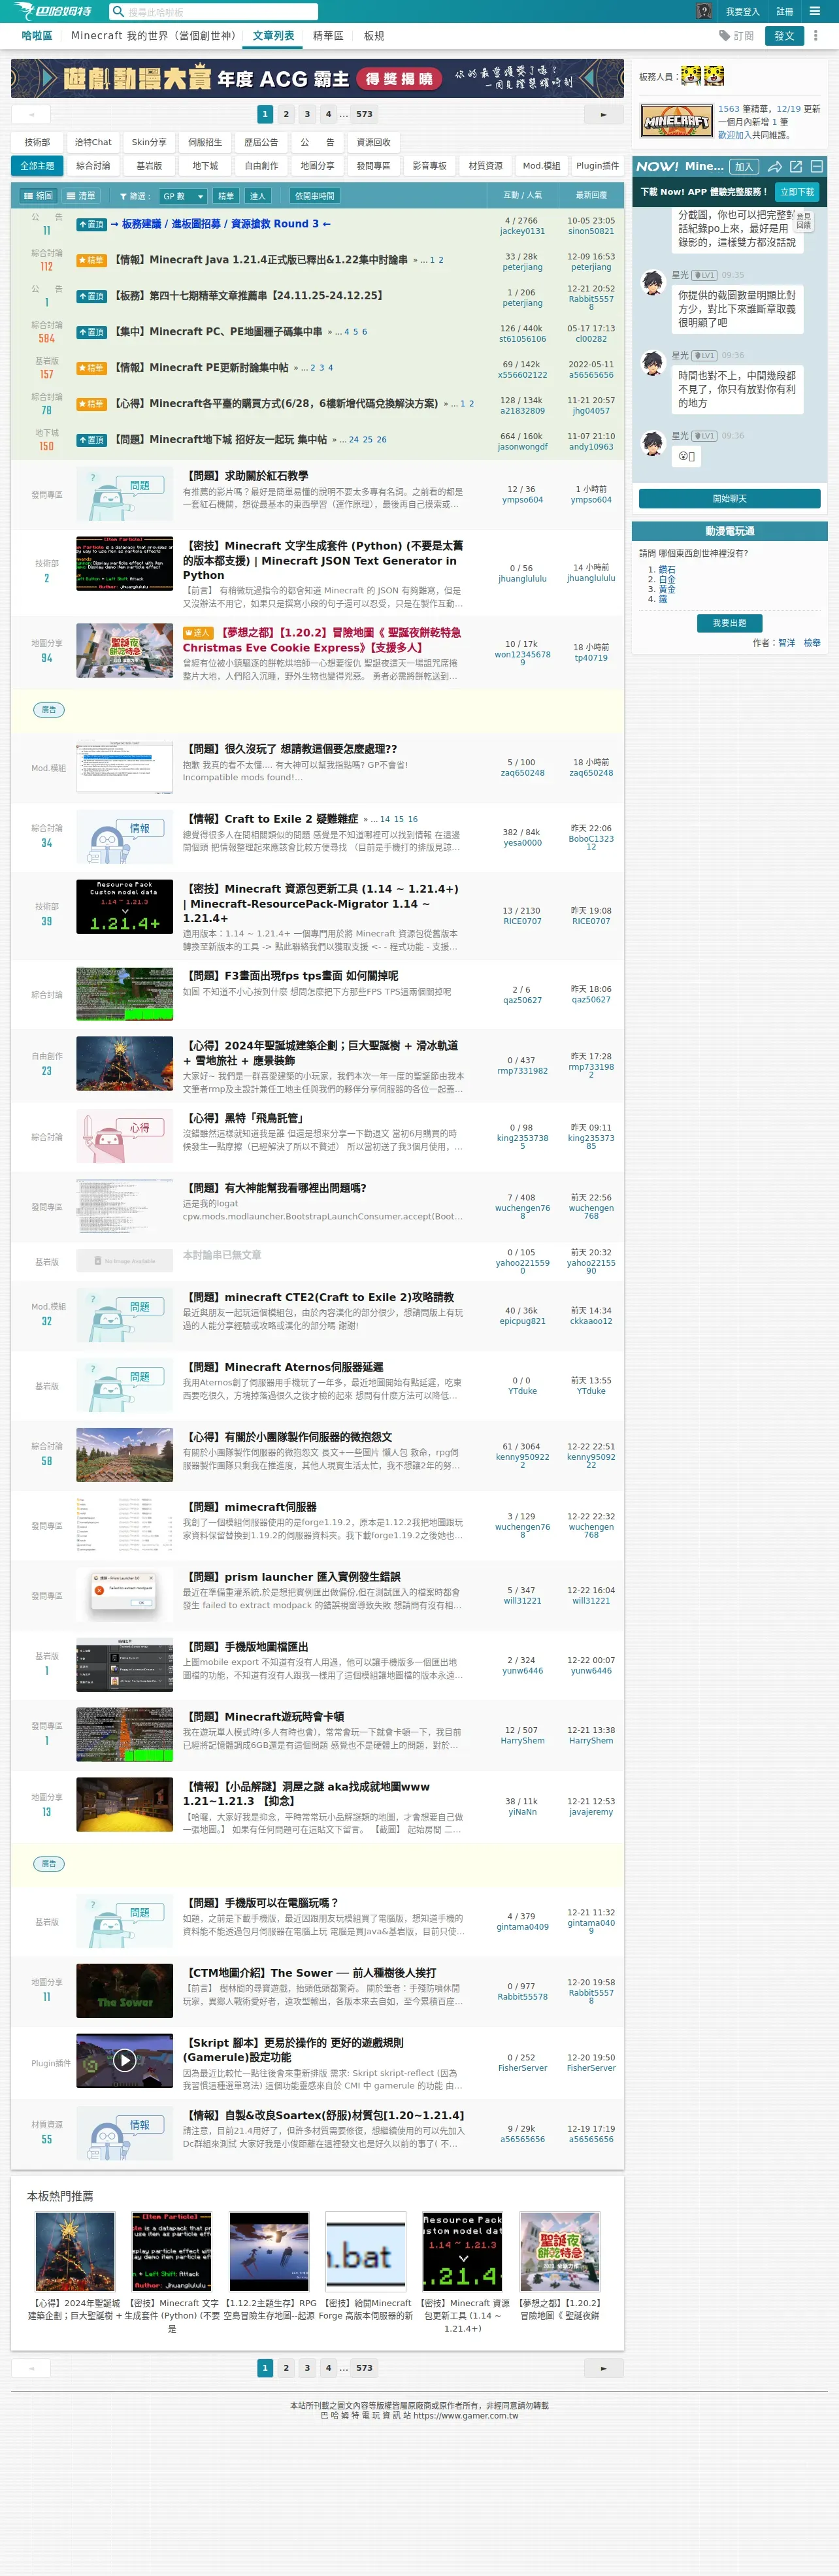Select the Skin分享 category tab
The width and height of the screenshot is (839, 2576).
click(149, 142)
